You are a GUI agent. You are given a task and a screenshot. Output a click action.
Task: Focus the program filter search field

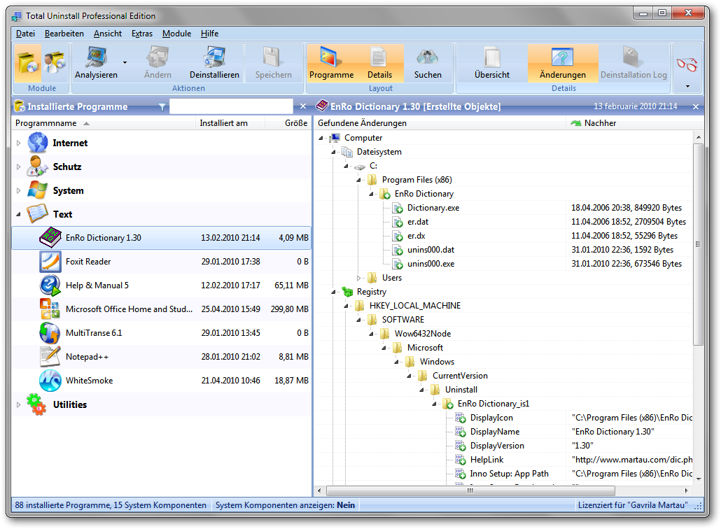231,106
